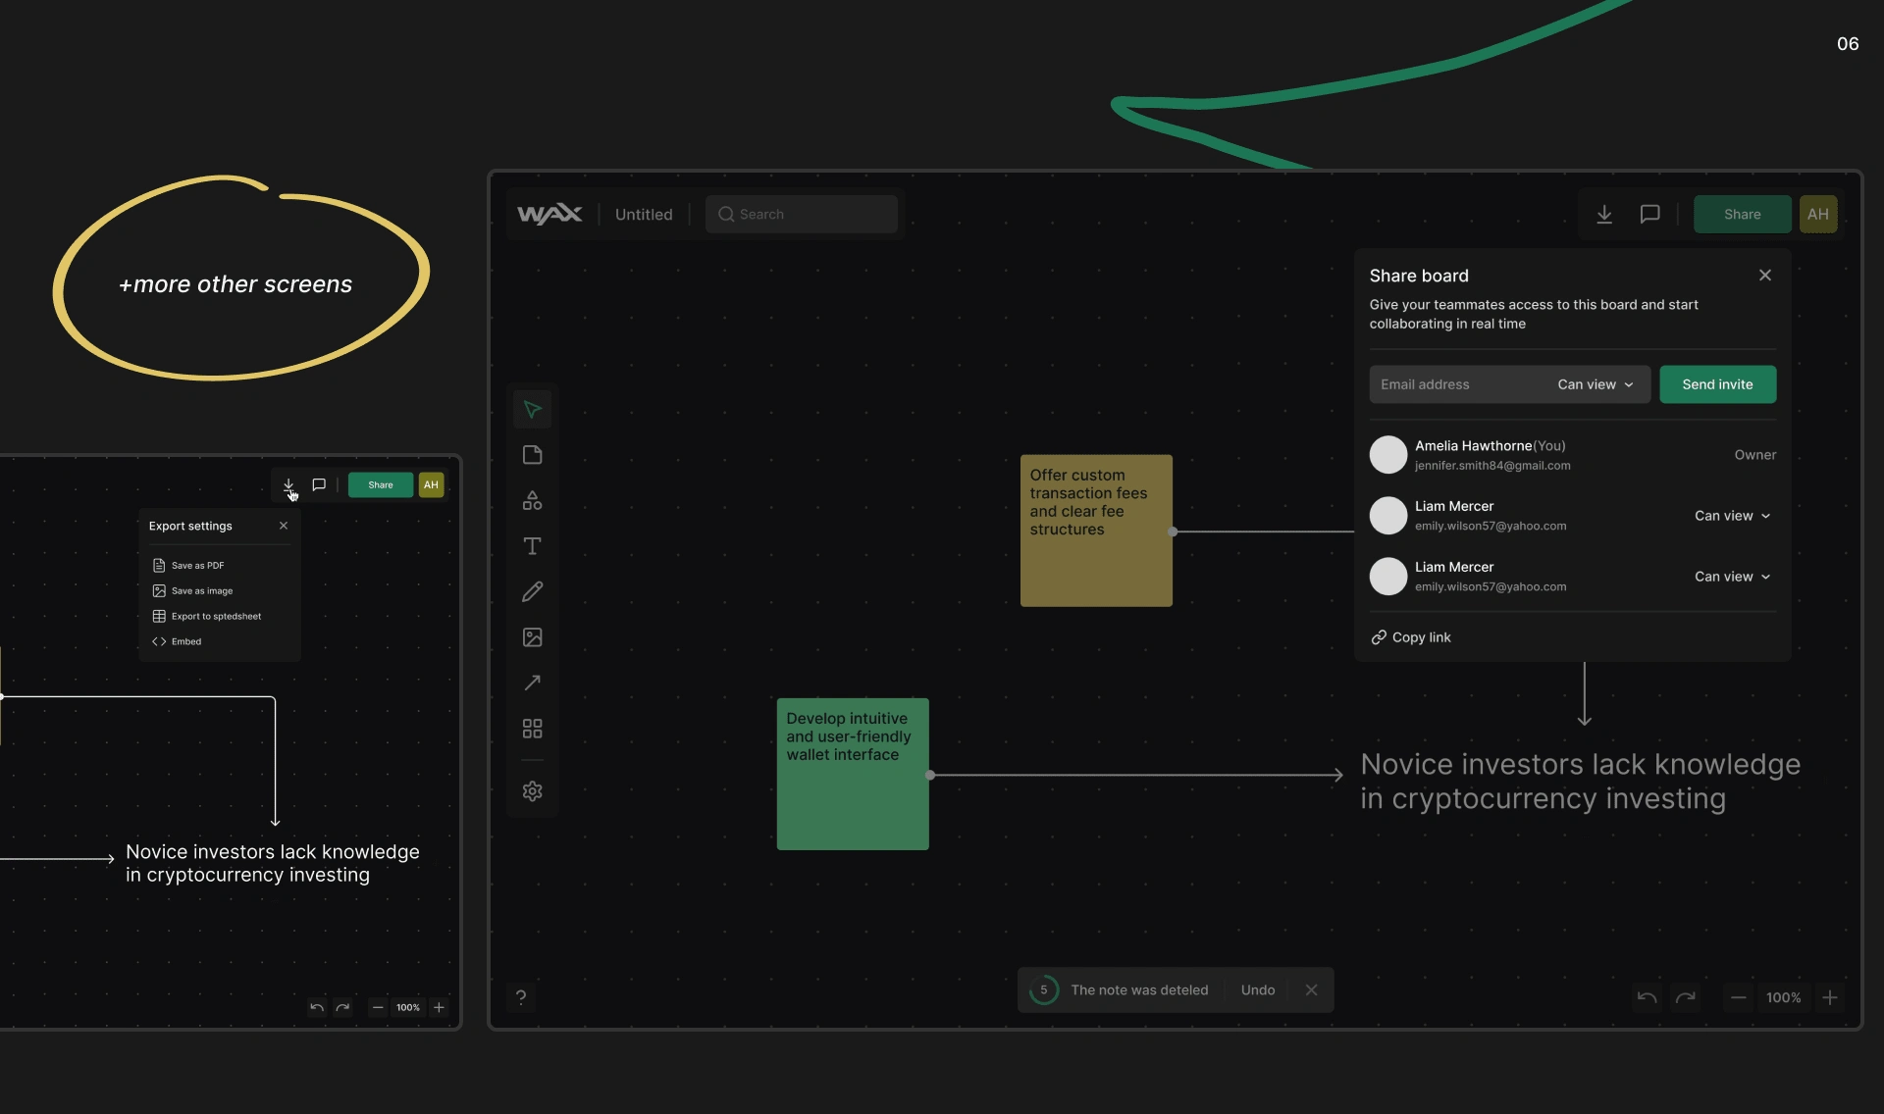
Task: Select the image insert tool
Action: coord(532,637)
